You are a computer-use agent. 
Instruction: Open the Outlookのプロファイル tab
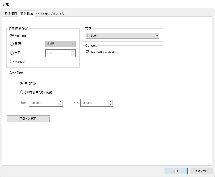tap(50, 14)
